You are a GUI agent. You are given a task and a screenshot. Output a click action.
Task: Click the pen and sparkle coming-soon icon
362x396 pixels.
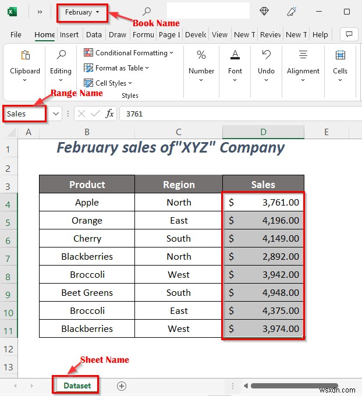coord(292,12)
